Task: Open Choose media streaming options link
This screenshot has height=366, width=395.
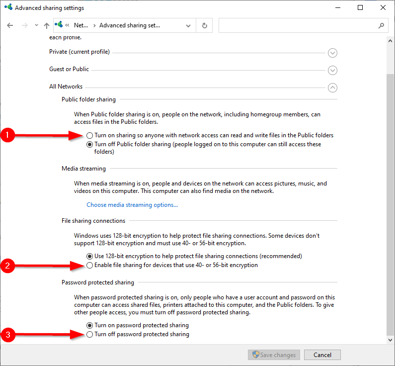Action: point(132,205)
